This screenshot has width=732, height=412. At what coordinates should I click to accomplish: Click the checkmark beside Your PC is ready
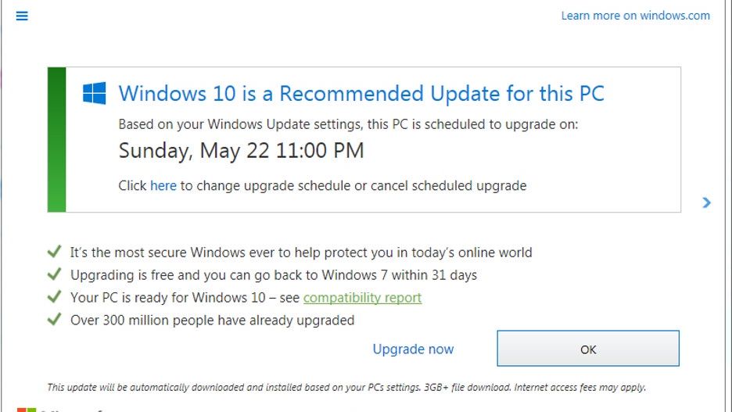click(55, 297)
